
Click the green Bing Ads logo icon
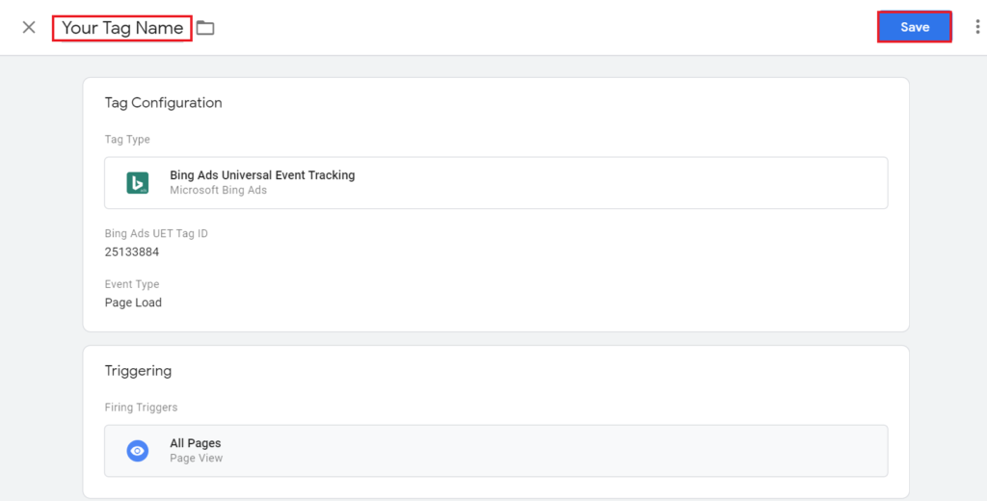(137, 183)
